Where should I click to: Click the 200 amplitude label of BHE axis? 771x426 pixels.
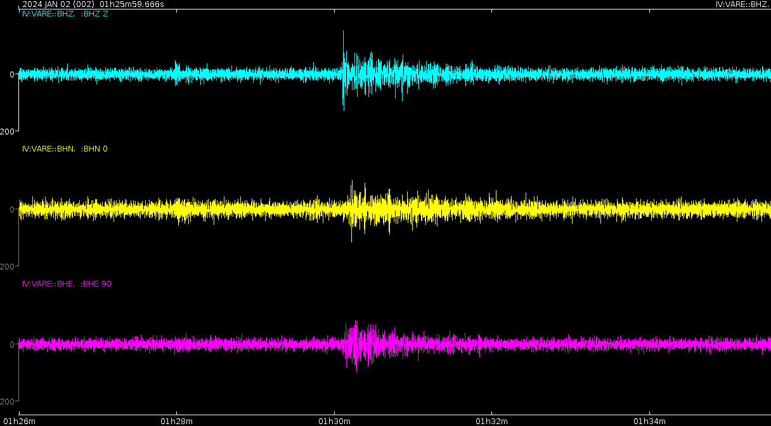(8, 401)
